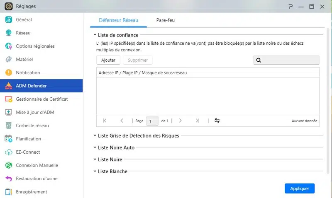Open Options régionales section
This screenshot has width=332, height=198.
click(35, 46)
